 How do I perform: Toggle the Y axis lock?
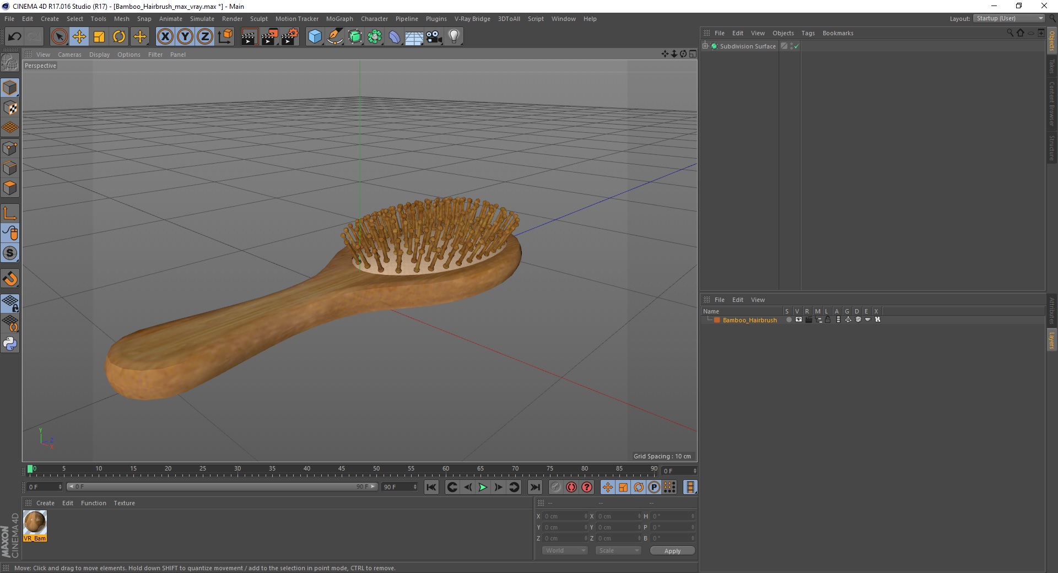185,37
